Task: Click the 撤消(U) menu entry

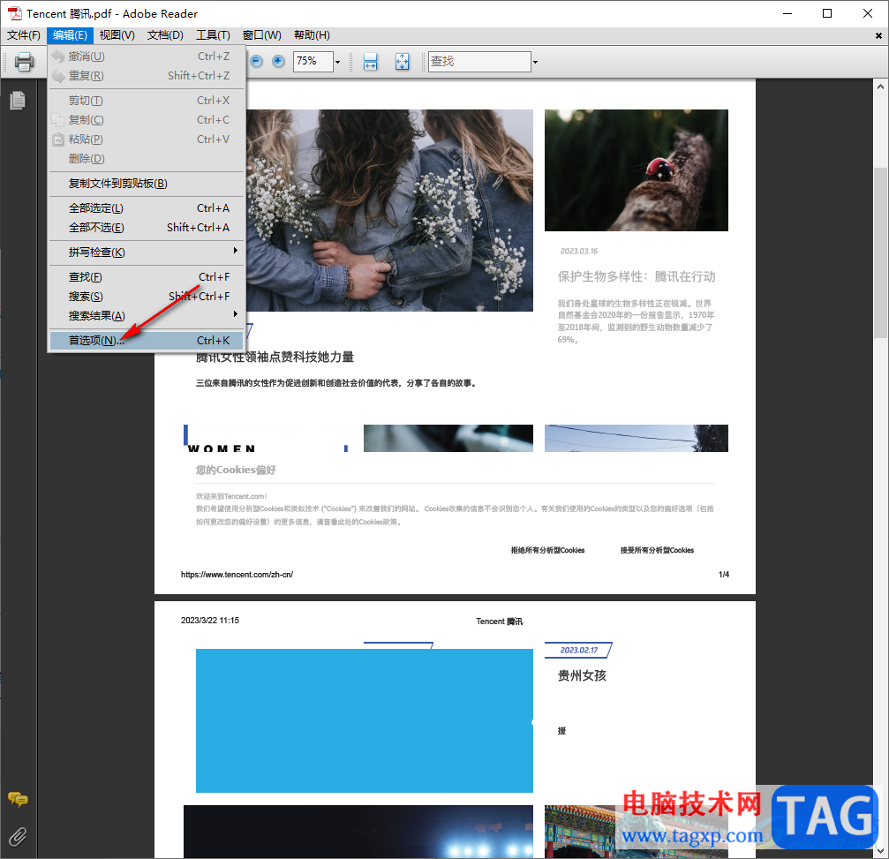Action: 147,57
